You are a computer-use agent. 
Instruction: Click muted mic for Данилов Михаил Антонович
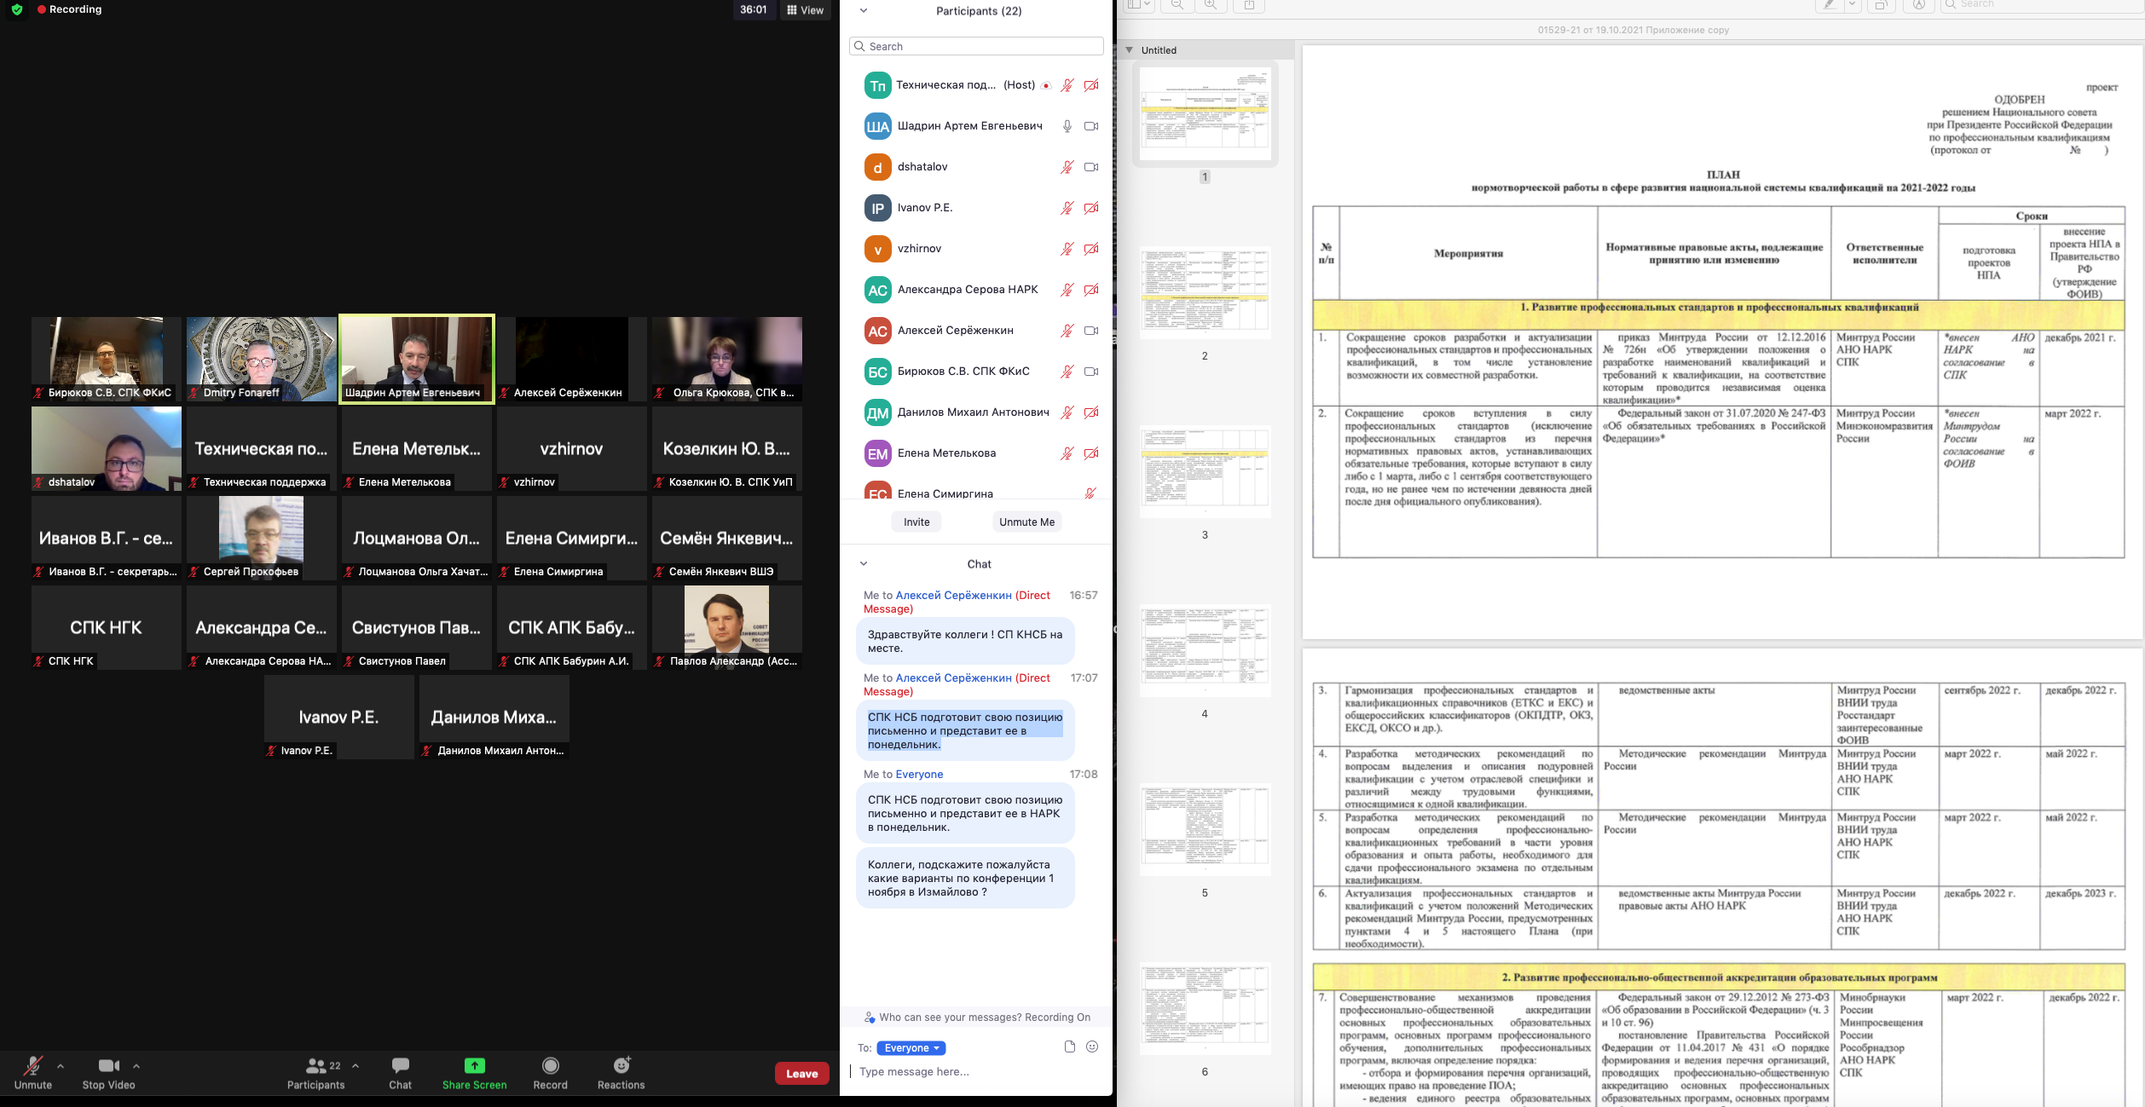coord(1067,412)
